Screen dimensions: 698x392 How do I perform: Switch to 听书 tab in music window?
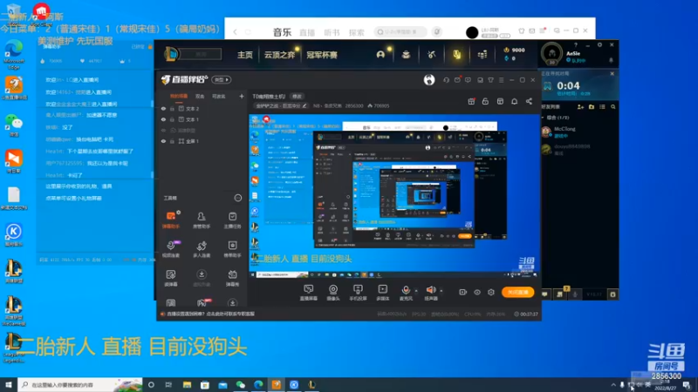332,32
